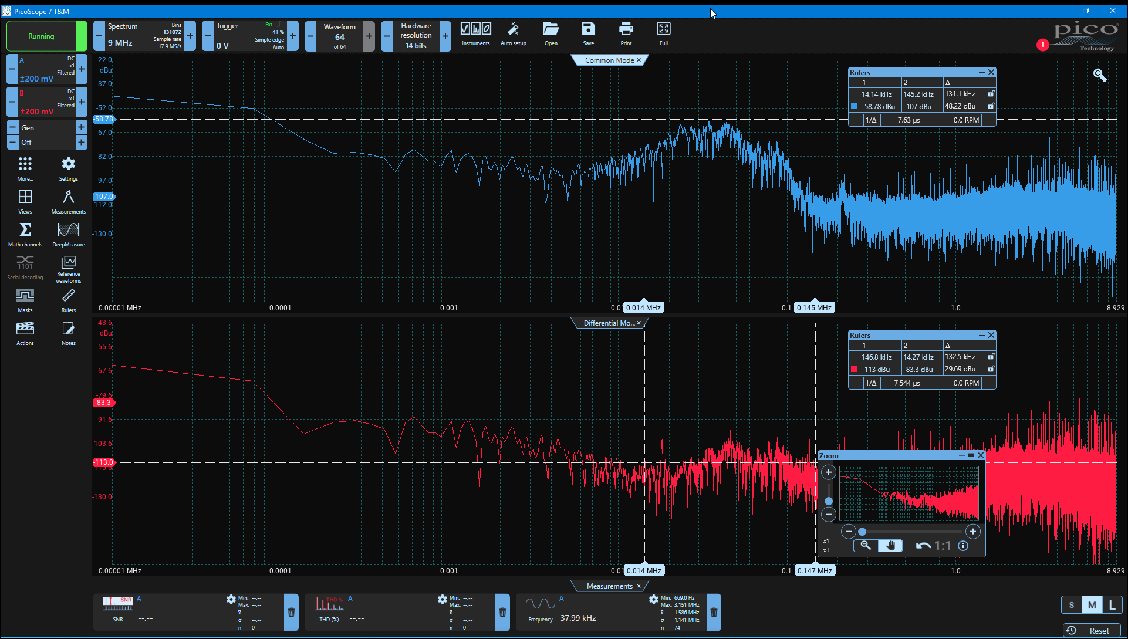The image size is (1128, 639).
Task: Delete the Frequency measurement with trash icon
Action: pyautogui.click(x=714, y=612)
